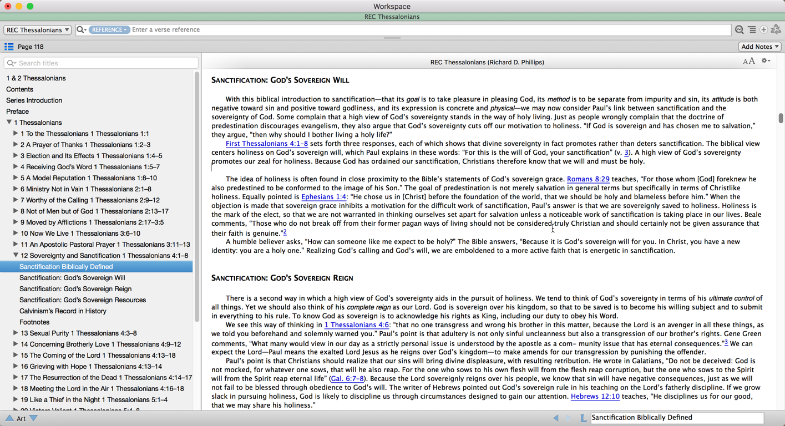
Task: Open the gear display settings menu
Action: tap(766, 61)
